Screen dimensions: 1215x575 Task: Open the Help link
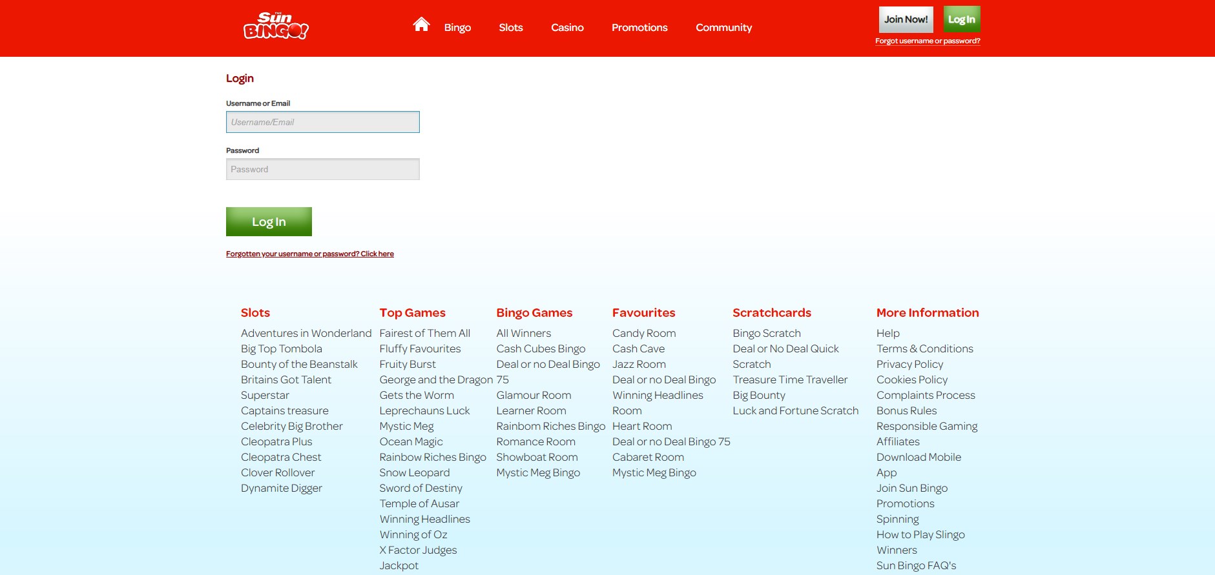(x=888, y=333)
